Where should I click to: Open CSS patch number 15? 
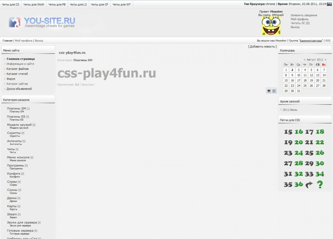[288, 132]
